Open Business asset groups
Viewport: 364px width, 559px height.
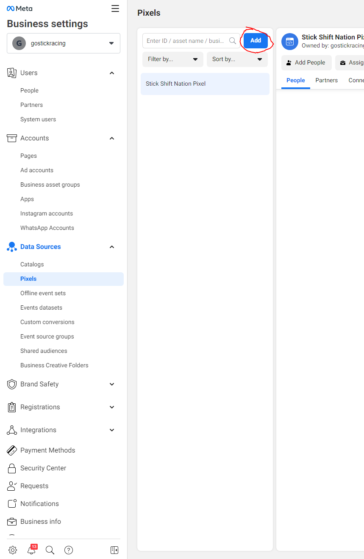(50, 185)
